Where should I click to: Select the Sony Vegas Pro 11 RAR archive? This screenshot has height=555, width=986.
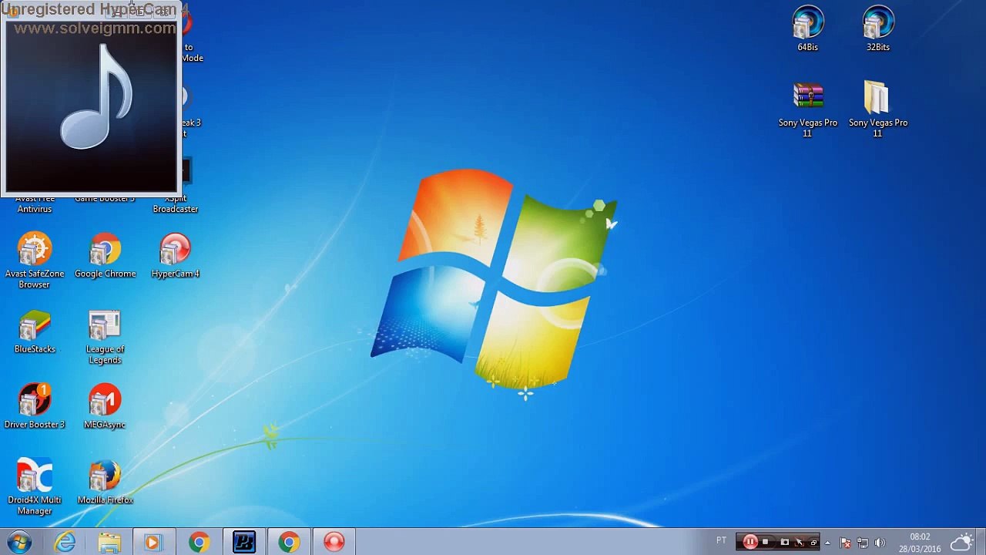(807, 109)
